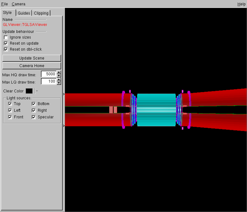247x212 pixels.
Task: Toggle the Specular light checkbox
Action: [34, 117]
